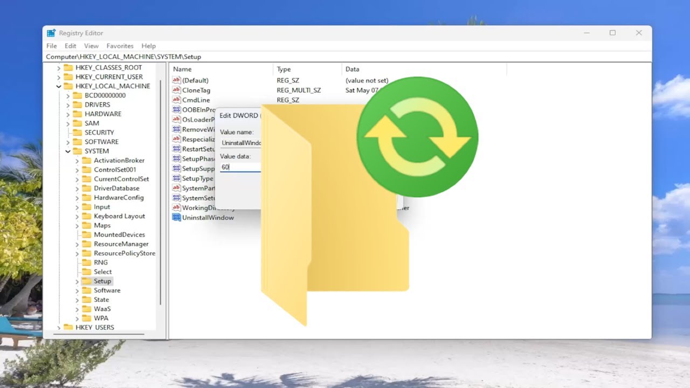
Task: Expand the SOFTWARE key
Action: [x=68, y=142]
